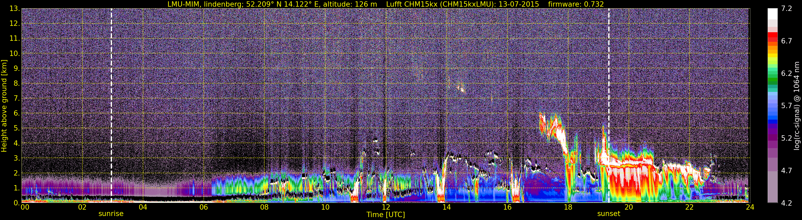
Task: Click the time axis tick '24'
Action: click(750, 207)
